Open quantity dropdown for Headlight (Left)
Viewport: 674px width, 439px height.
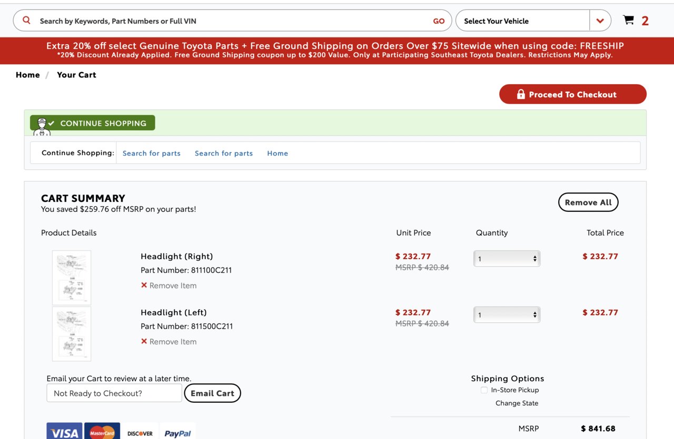click(507, 314)
